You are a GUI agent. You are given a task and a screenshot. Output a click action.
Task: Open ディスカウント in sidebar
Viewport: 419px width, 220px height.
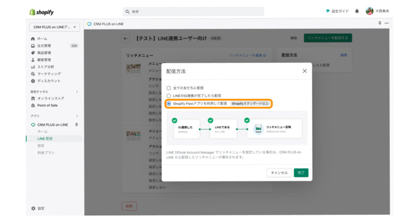(49, 81)
